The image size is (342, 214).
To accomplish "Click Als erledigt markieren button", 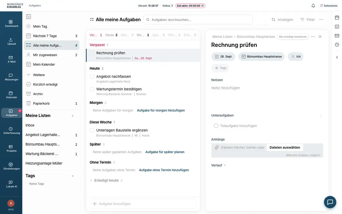I will pyautogui.click(x=293, y=36).
